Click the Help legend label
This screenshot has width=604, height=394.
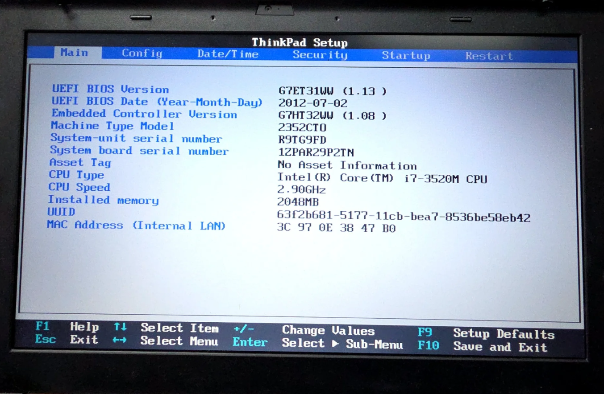click(x=84, y=327)
